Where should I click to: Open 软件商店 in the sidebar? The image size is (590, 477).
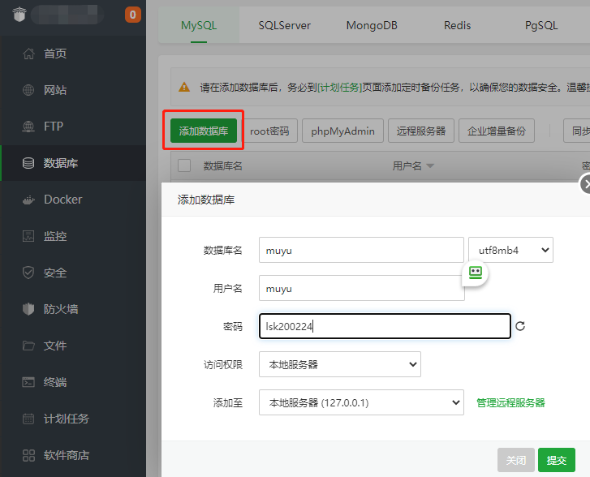point(73,455)
